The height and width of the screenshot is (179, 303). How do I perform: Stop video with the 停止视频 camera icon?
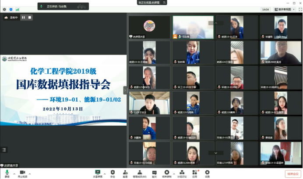[x=22, y=172]
